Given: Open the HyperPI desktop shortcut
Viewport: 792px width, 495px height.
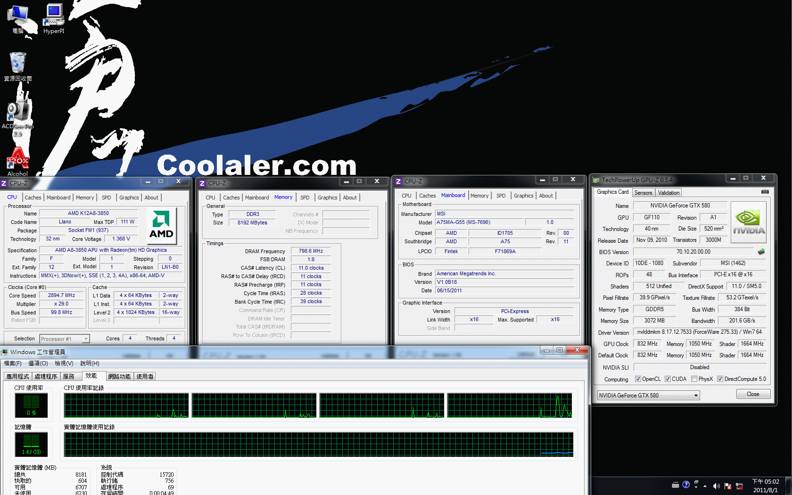Looking at the screenshot, I should 54,19.
